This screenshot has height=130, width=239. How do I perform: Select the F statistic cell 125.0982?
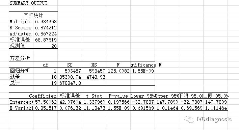[x=118, y=71]
